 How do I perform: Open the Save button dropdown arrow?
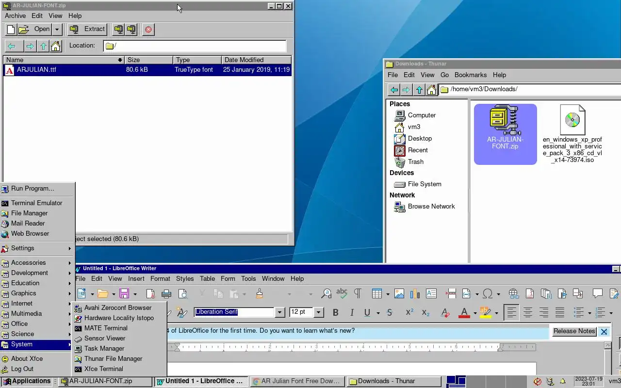tap(135, 294)
